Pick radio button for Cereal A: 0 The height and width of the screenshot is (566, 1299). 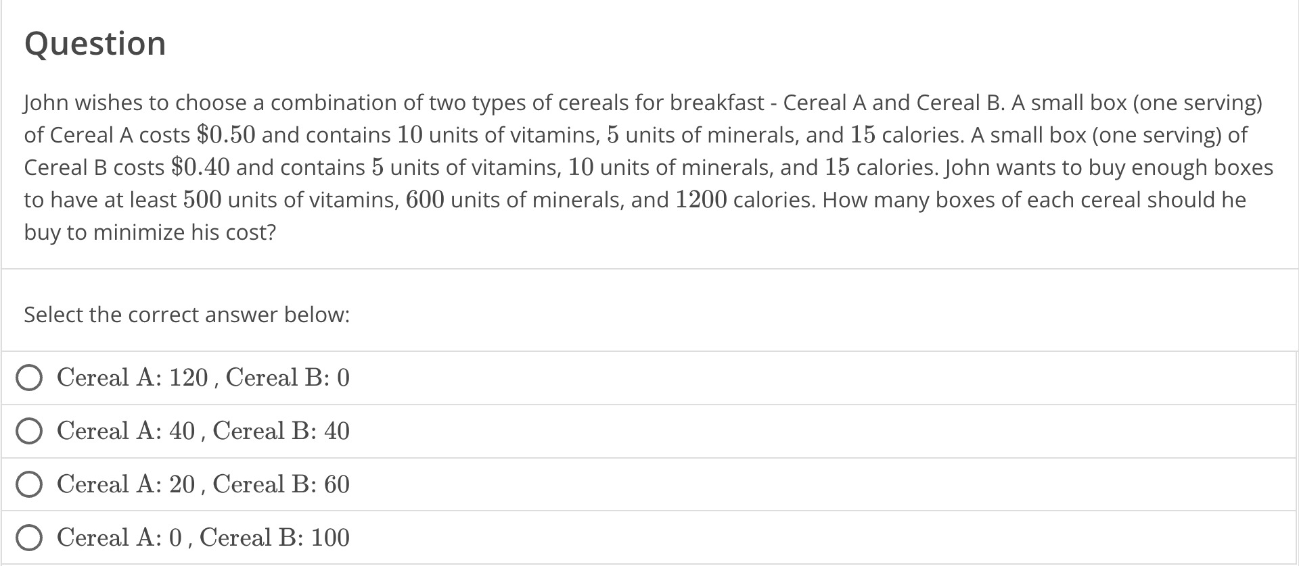tap(29, 538)
